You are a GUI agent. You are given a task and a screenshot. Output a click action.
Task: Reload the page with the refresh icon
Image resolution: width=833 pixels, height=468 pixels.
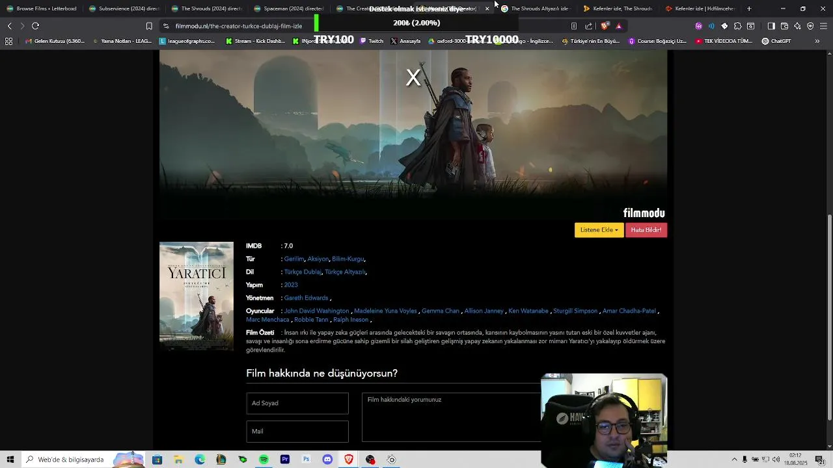35,26
